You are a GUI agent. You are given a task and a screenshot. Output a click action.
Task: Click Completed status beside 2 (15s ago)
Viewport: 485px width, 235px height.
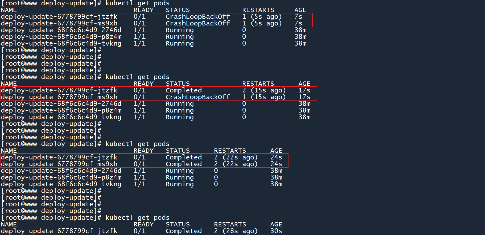(183, 90)
